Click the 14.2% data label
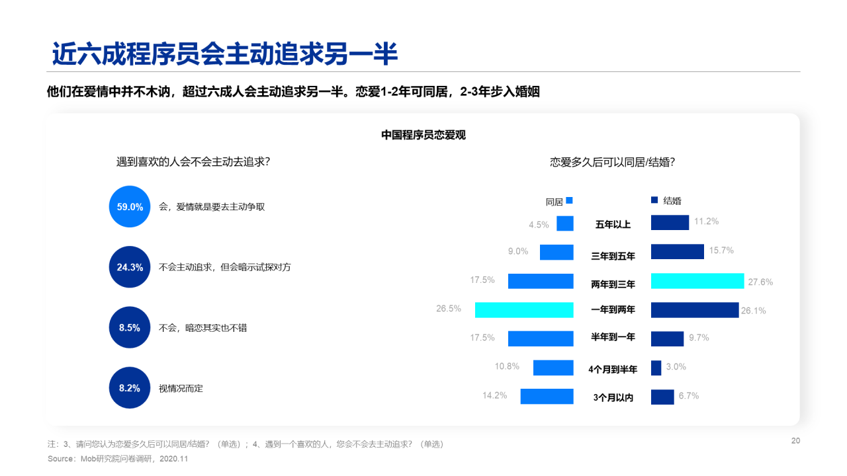This screenshot has width=847, height=476. point(494,395)
